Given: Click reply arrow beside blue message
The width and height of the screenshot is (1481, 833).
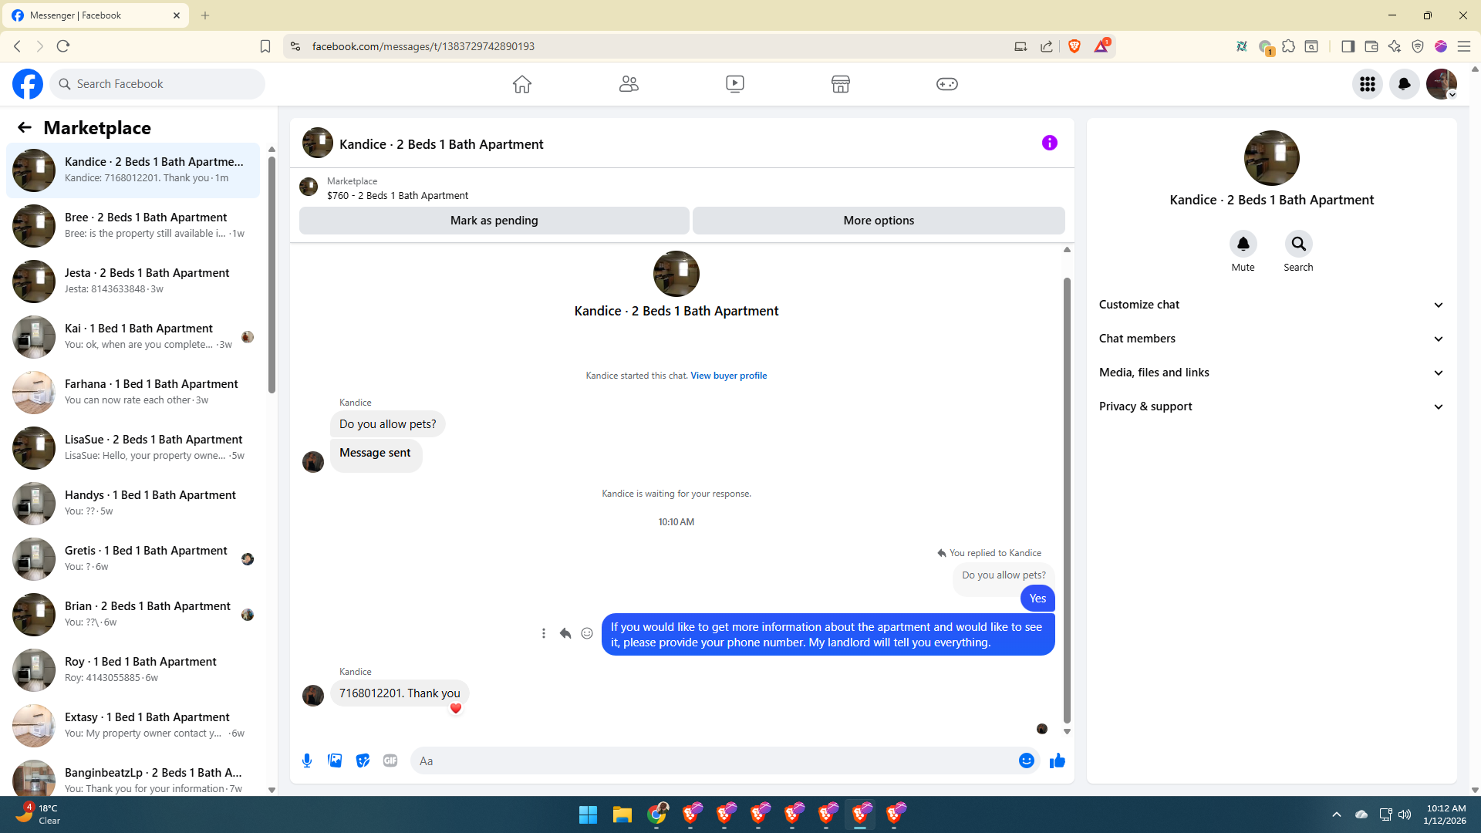Looking at the screenshot, I should [x=565, y=633].
